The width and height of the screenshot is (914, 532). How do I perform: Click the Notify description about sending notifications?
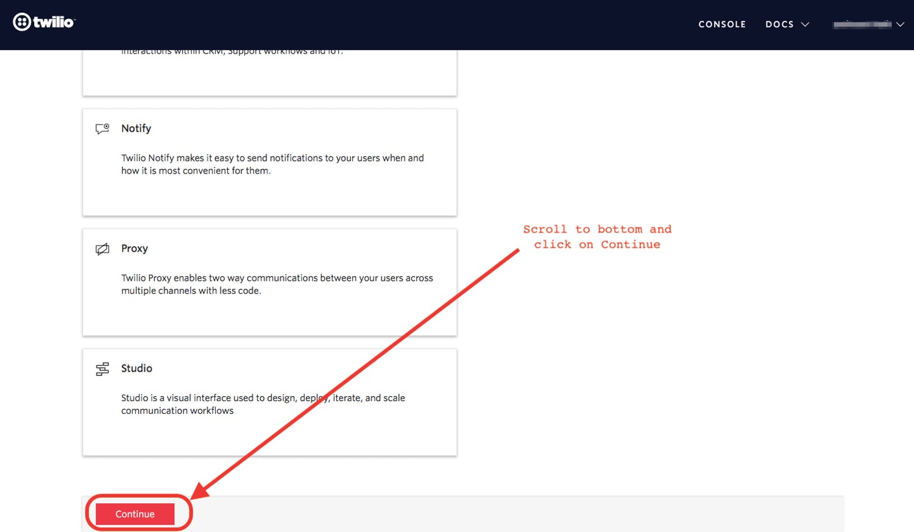point(272,165)
